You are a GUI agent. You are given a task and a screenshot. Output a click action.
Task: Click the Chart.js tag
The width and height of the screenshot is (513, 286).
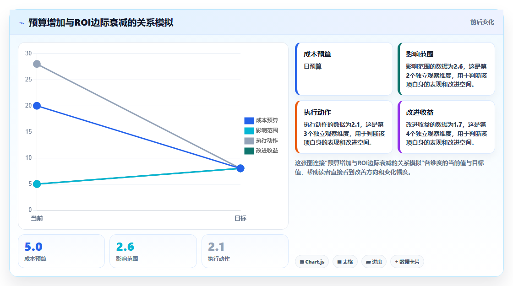[x=312, y=262]
